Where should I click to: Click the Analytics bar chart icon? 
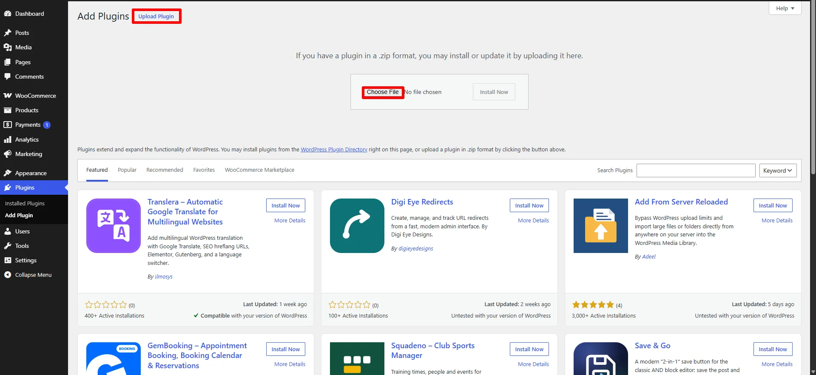pyautogui.click(x=8, y=139)
